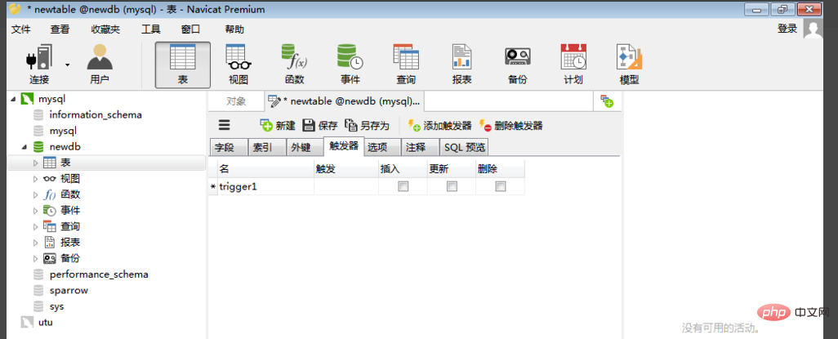Open the 查看 menu

60,29
